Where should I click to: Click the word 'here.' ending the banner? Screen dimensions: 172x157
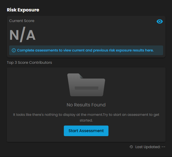pyautogui.click(x=149, y=50)
